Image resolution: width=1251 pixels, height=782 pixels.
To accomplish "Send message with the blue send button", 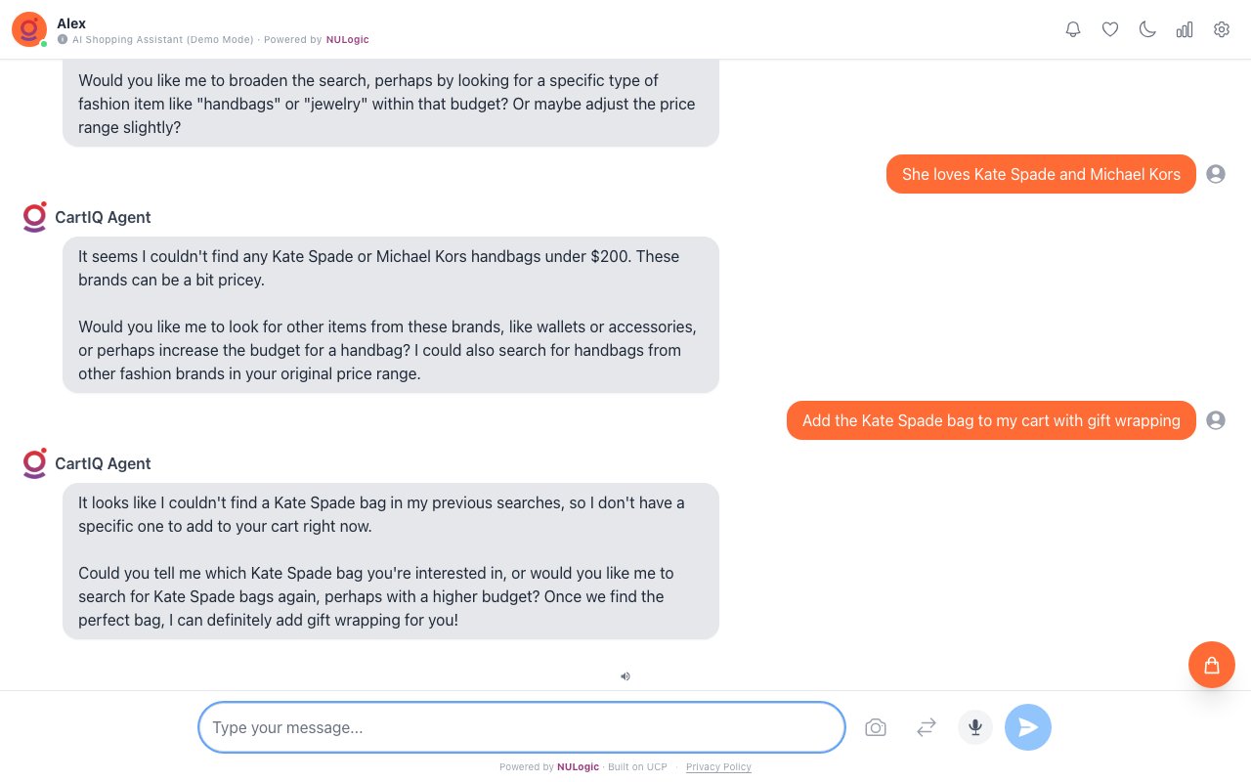I will click(1028, 727).
